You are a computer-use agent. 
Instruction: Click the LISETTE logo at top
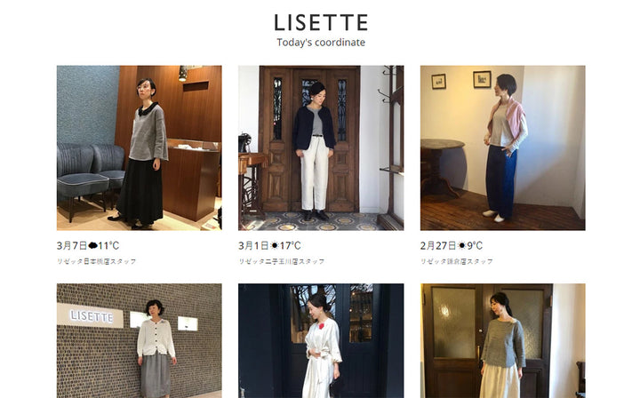point(321,22)
